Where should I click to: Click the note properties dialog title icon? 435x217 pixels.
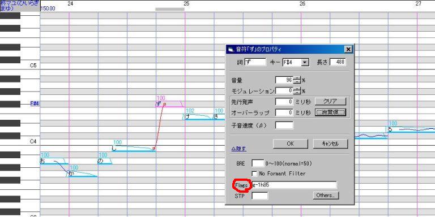pyautogui.click(x=231, y=50)
